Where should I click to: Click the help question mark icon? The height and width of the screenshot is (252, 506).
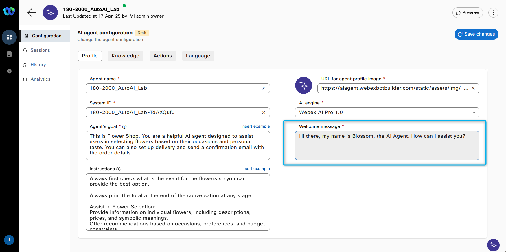click(x=9, y=71)
